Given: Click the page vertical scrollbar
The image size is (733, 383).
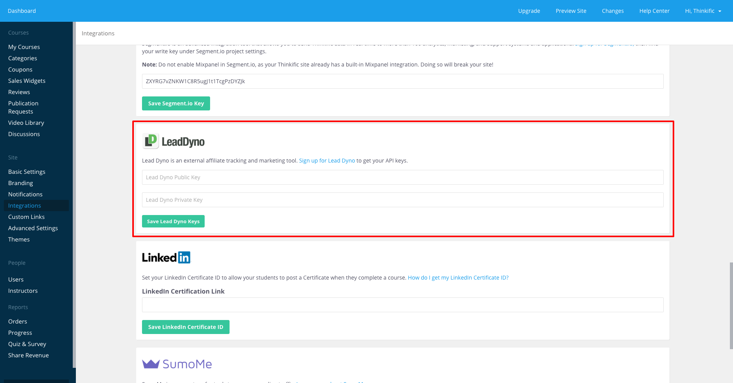Looking at the screenshot, I should click(x=731, y=306).
